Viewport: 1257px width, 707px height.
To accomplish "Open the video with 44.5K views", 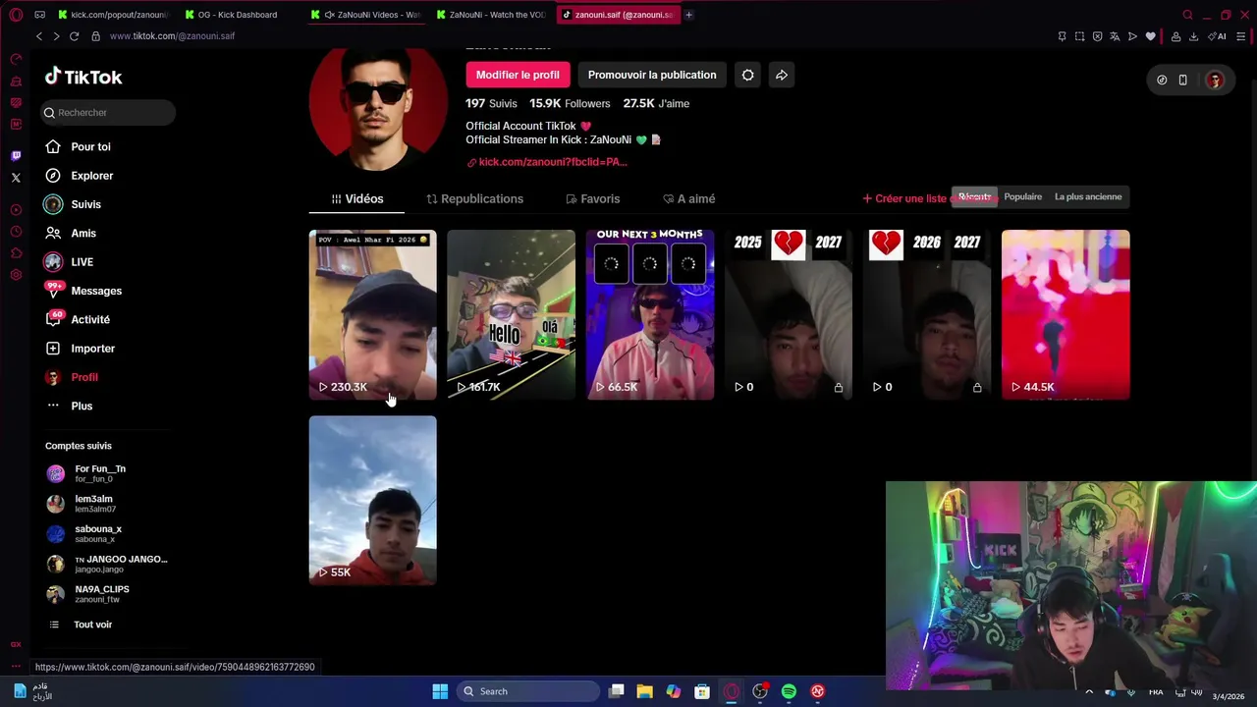I will tap(1066, 314).
